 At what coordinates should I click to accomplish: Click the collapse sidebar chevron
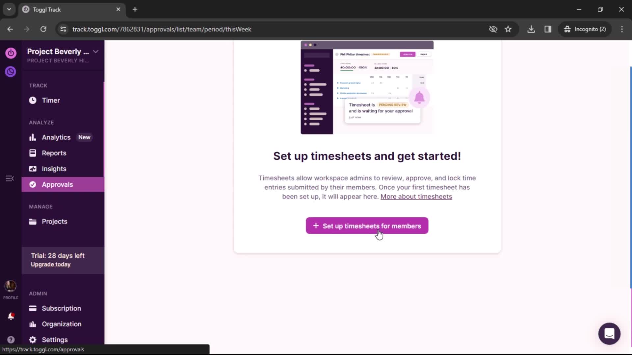10,178
